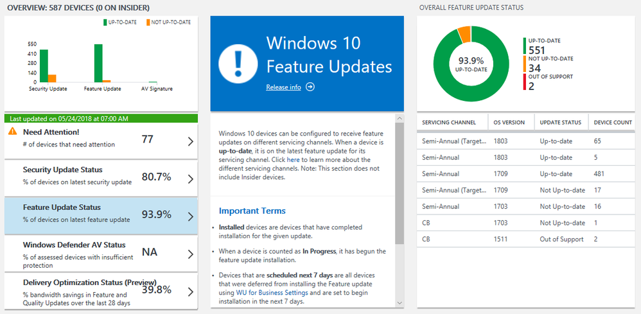Image resolution: width=641 pixels, height=314 pixels.
Task: Click the 93.9% value in Feature Update tile
Action: coord(157,214)
